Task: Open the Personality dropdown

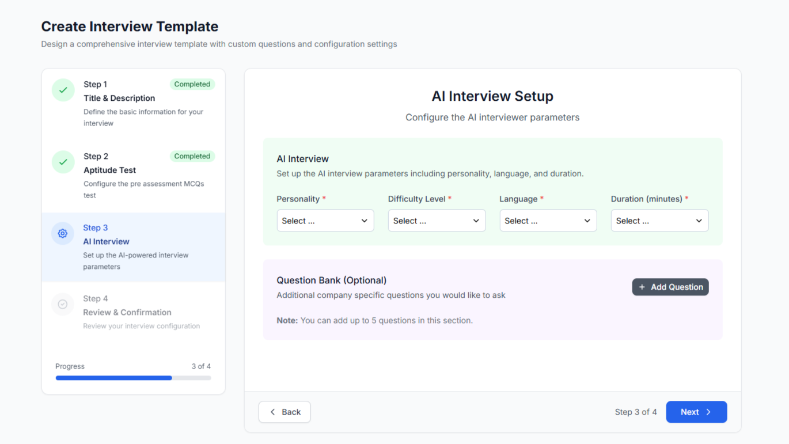Action: pyautogui.click(x=325, y=221)
